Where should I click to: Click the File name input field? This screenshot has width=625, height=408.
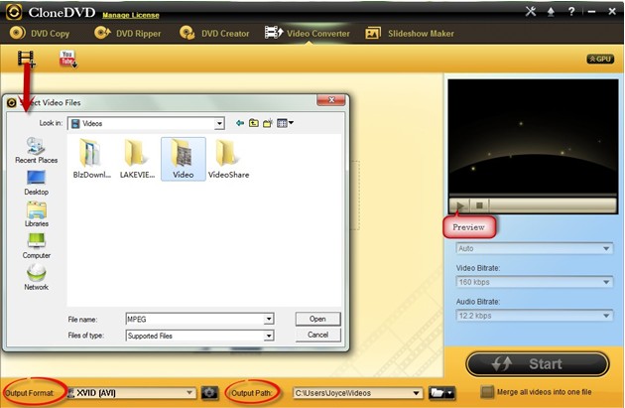click(x=194, y=319)
